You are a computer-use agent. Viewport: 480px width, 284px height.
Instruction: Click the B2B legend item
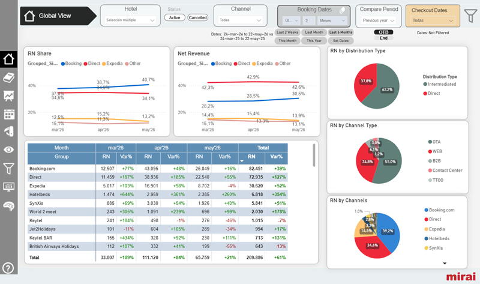[434, 161]
